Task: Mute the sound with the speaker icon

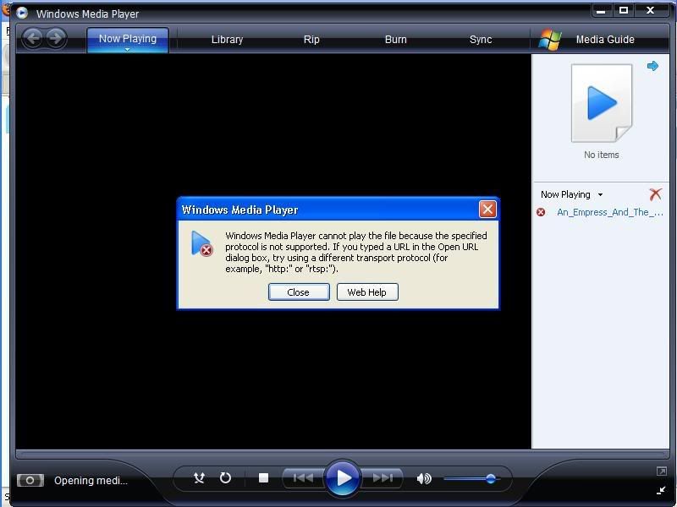Action: (424, 478)
